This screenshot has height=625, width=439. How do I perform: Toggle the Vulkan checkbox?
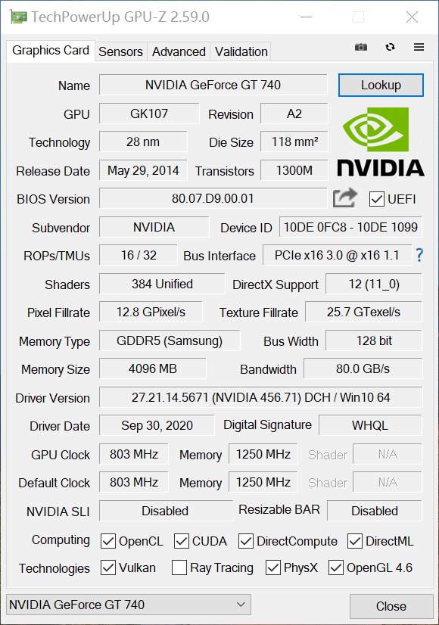coord(108,567)
